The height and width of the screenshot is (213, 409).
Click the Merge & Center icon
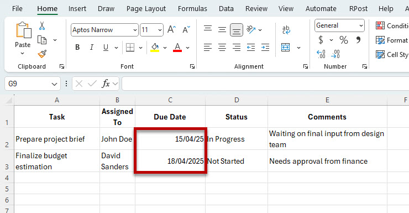[x=286, y=48]
